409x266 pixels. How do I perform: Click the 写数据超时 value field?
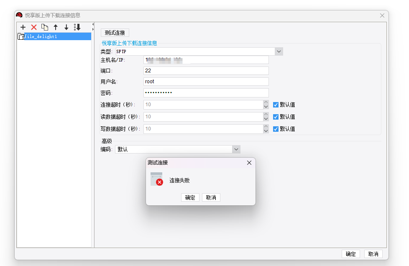pyautogui.click(x=204, y=129)
